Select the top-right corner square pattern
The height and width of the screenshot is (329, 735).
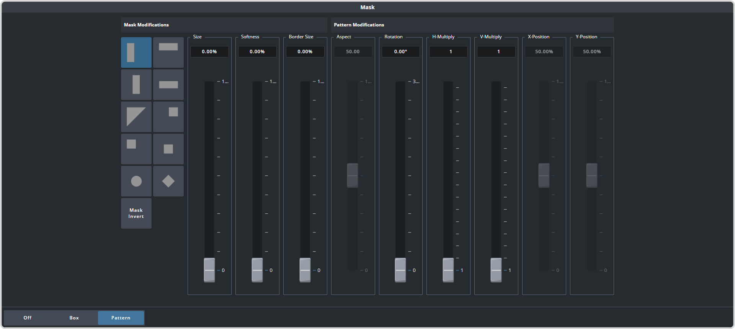[168, 117]
